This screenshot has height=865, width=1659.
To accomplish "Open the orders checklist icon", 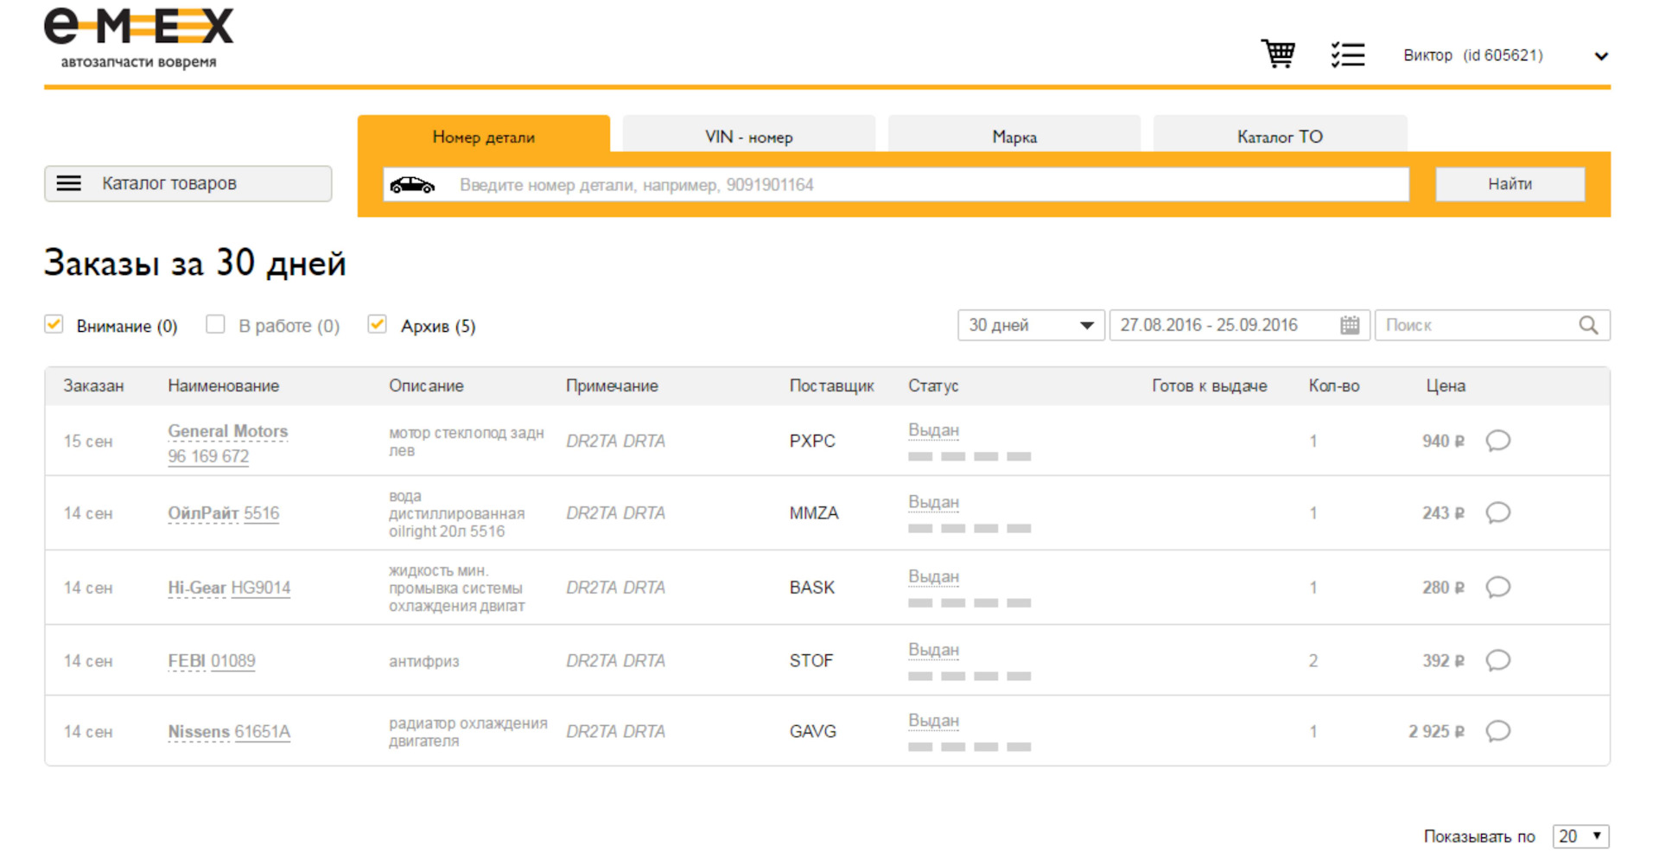I will (1347, 55).
